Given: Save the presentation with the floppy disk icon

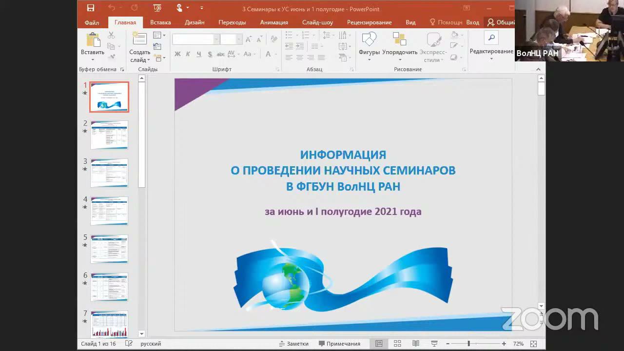Looking at the screenshot, I should [x=90, y=8].
